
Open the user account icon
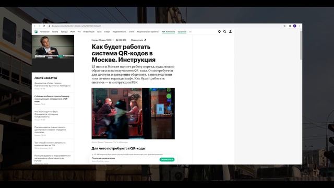tap(230, 32)
